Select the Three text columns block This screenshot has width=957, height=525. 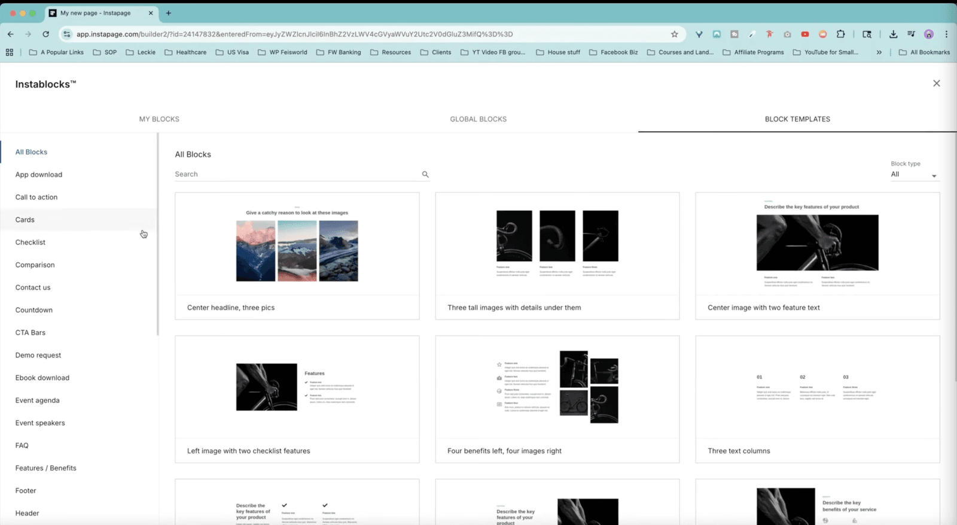[818, 399]
